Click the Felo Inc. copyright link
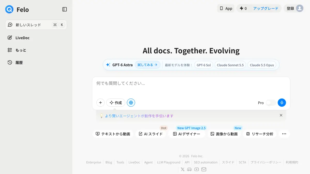The image size is (310, 174). coord(197,156)
